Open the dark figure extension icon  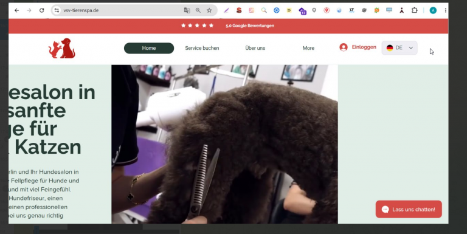pyautogui.click(x=401, y=10)
